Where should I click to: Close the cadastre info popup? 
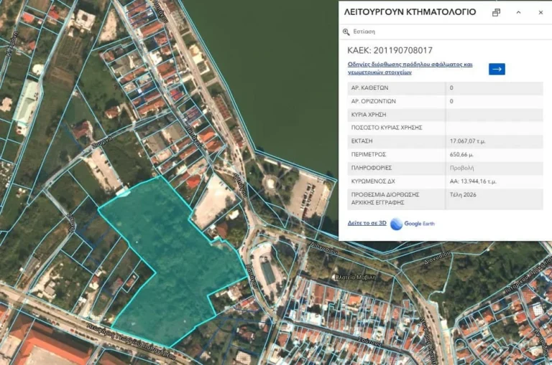(540, 12)
